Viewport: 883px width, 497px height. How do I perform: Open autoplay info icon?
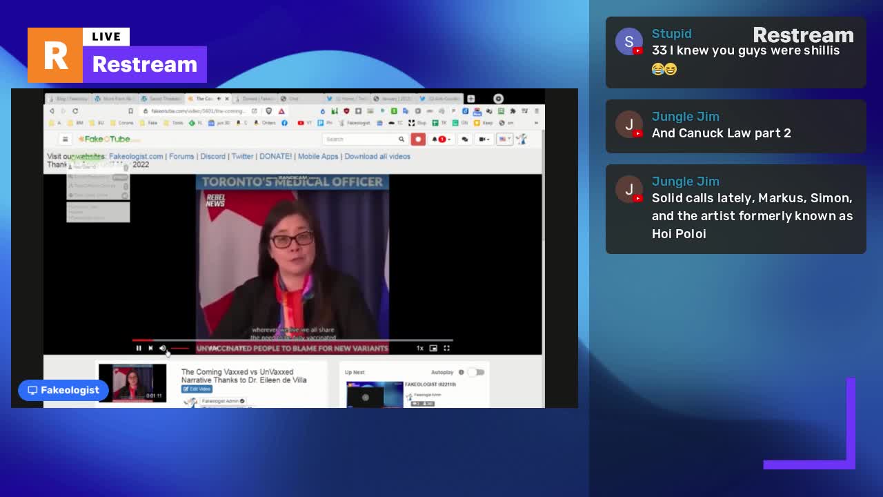point(461,372)
